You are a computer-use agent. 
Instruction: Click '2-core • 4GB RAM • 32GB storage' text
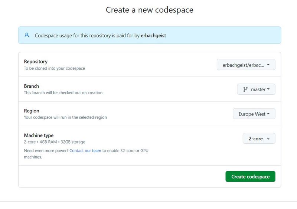point(55,142)
